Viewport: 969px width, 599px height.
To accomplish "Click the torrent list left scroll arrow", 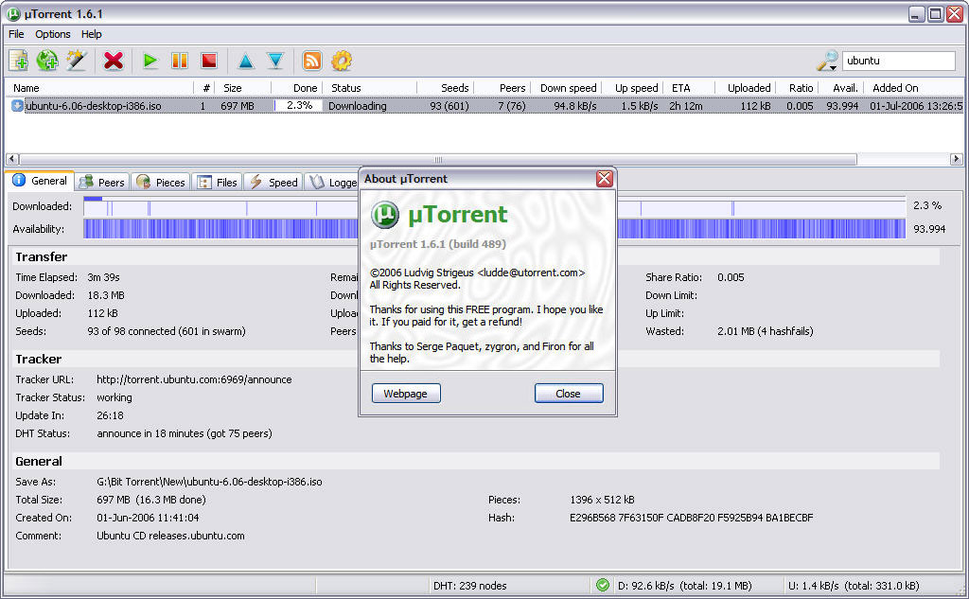I will [11, 159].
